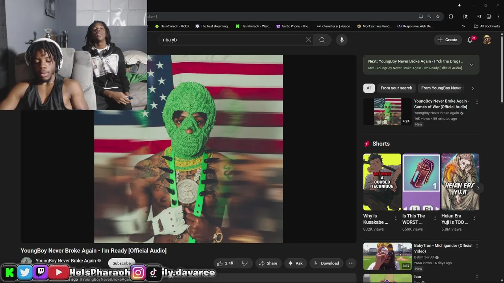Open options for BabyTron Michigander video
This screenshot has height=283, width=504.
[x=477, y=246]
